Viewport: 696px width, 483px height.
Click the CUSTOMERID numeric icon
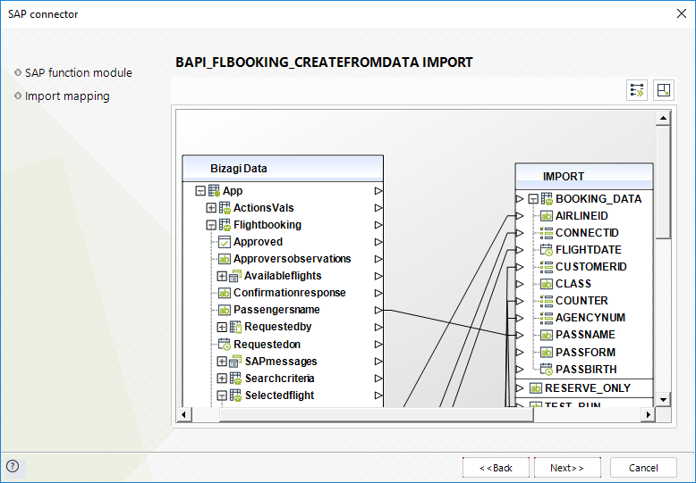click(546, 267)
